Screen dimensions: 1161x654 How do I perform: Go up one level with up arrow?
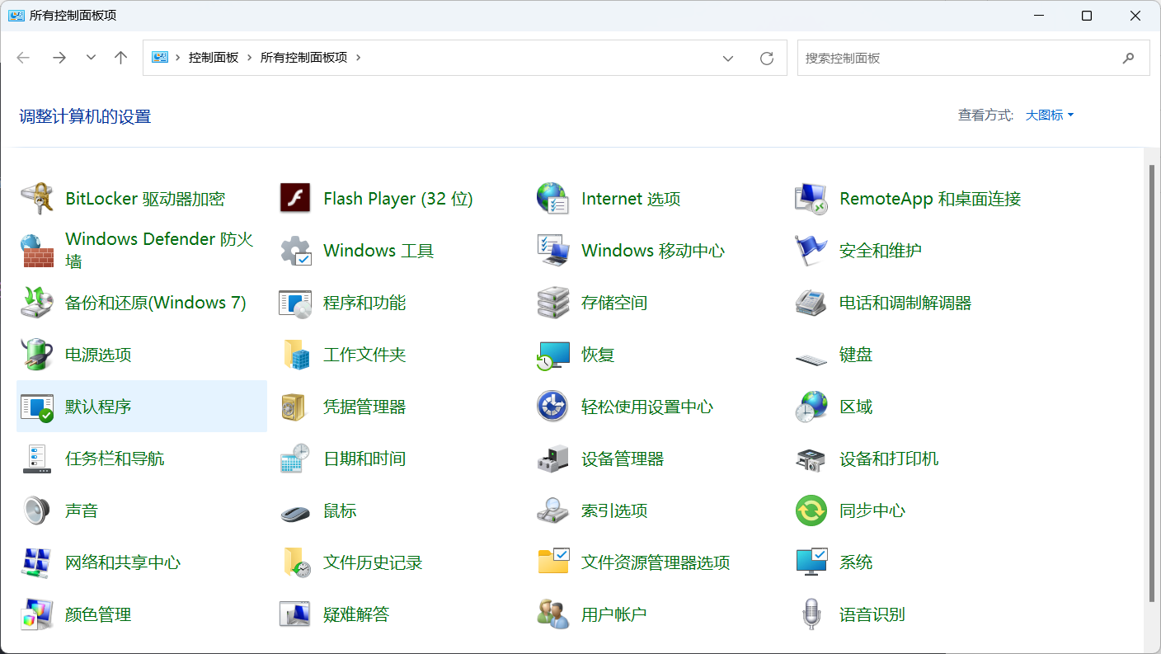121,58
